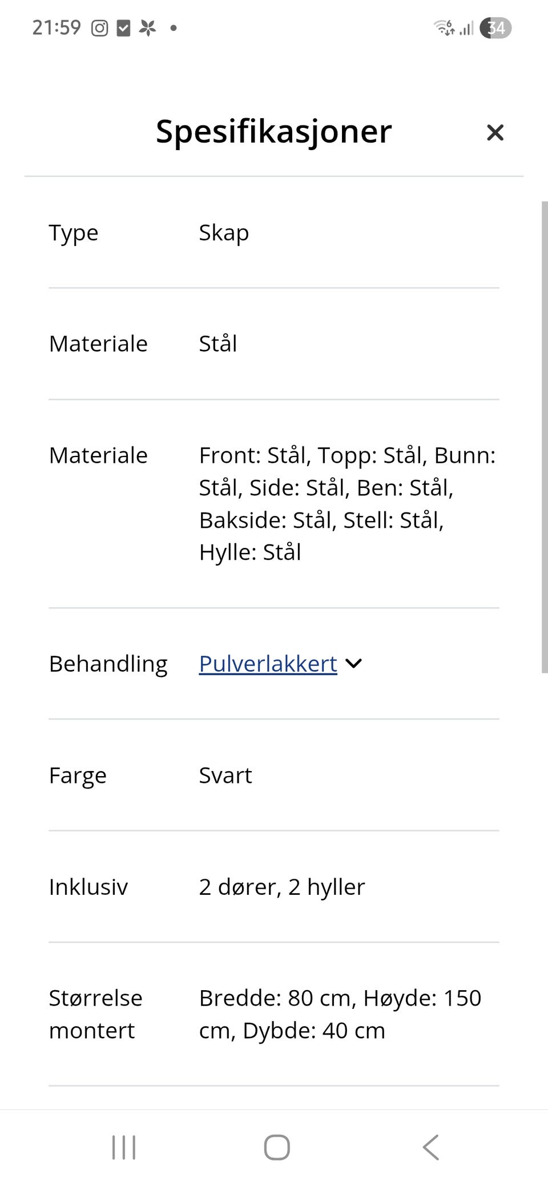Close the Spesifikasjoner panel
The image size is (548, 1187).
pos(495,132)
